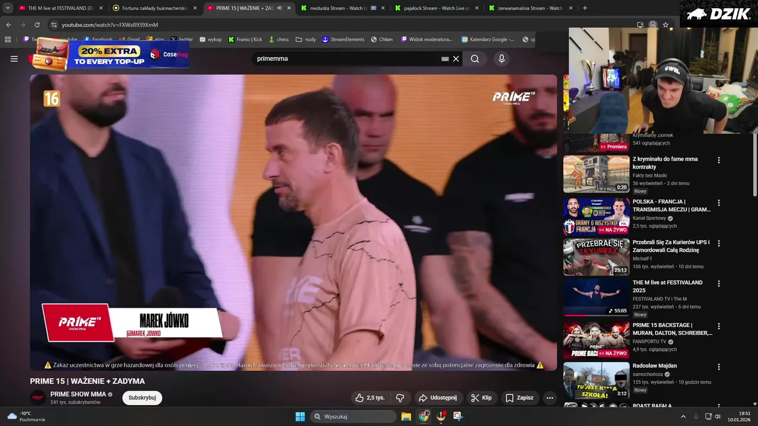Play Przebrali Się Za Kurierów thumbnail
The image size is (758, 426).
(x=596, y=257)
